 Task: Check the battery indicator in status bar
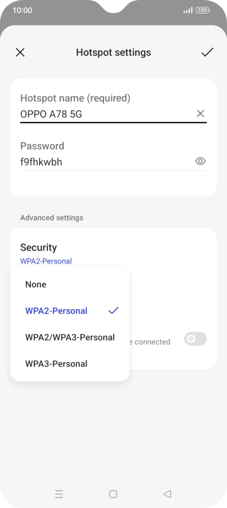point(203,10)
